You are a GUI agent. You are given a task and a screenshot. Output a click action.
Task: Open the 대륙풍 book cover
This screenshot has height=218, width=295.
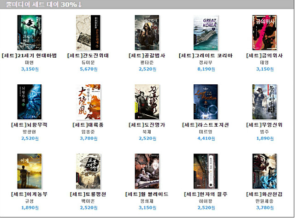point(88,102)
